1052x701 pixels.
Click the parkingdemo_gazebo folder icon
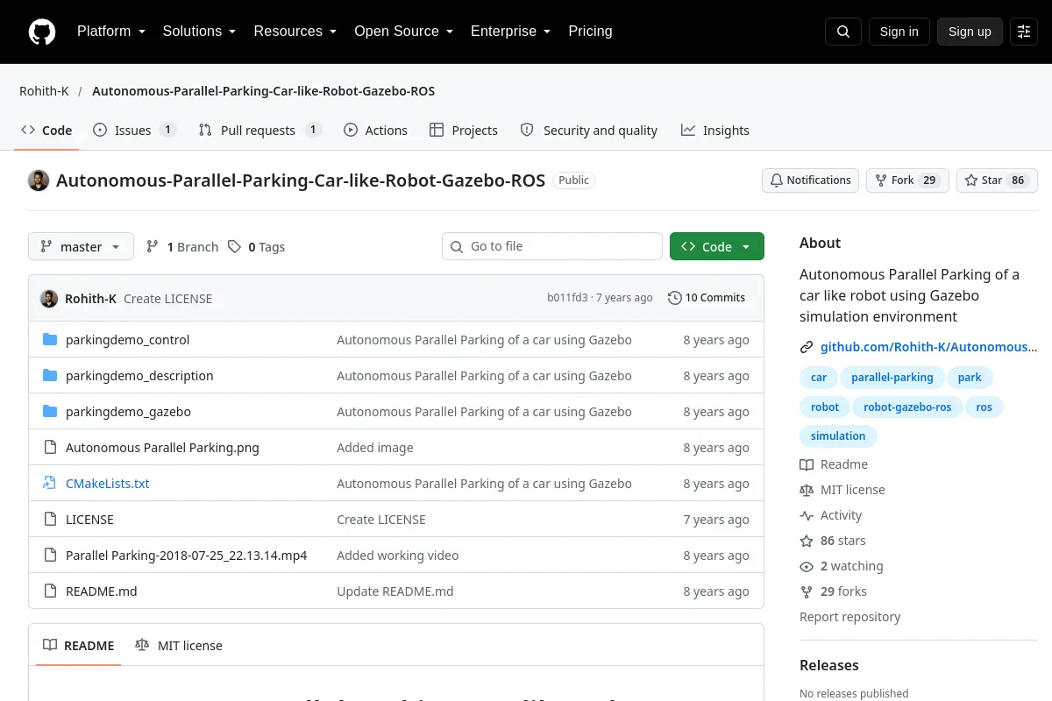pos(50,412)
